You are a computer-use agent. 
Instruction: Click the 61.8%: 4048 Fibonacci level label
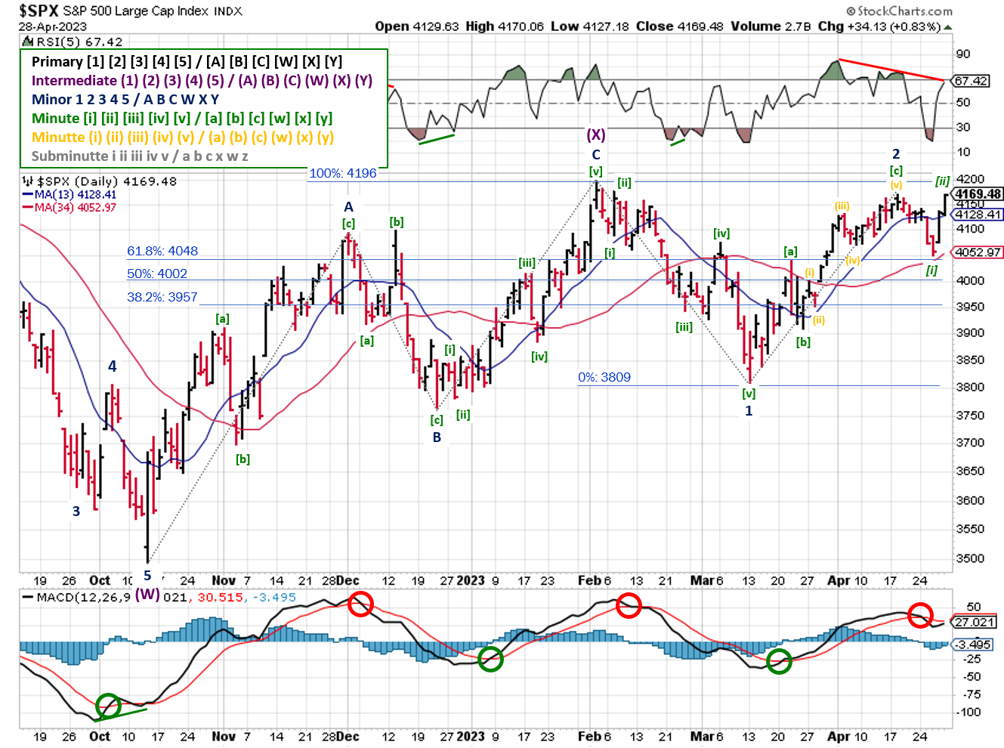pyautogui.click(x=162, y=251)
